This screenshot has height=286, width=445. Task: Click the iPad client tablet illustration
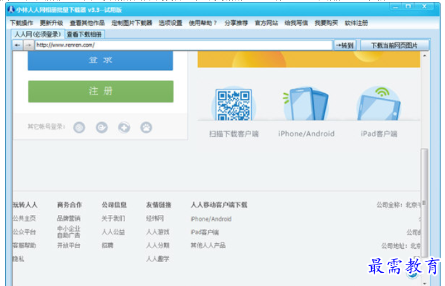click(x=379, y=103)
